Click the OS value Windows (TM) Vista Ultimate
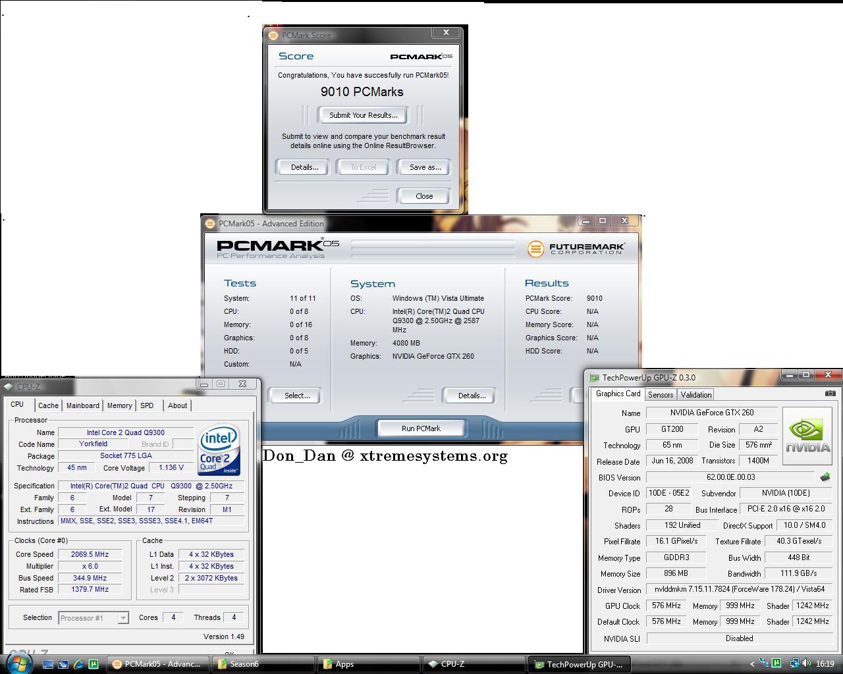Image resolution: width=843 pixels, height=674 pixels. (x=438, y=298)
